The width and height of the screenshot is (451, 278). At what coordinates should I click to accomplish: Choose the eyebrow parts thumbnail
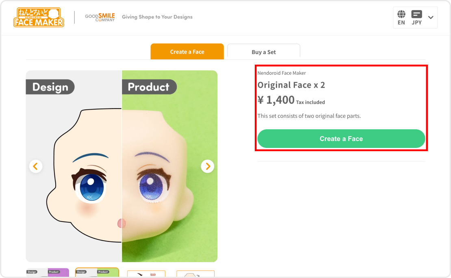click(146, 274)
